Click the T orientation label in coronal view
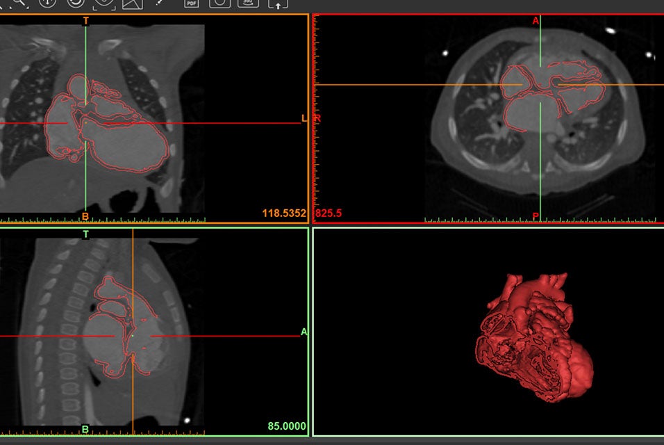Viewport: 664px width, 445px height. click(85, 21)
